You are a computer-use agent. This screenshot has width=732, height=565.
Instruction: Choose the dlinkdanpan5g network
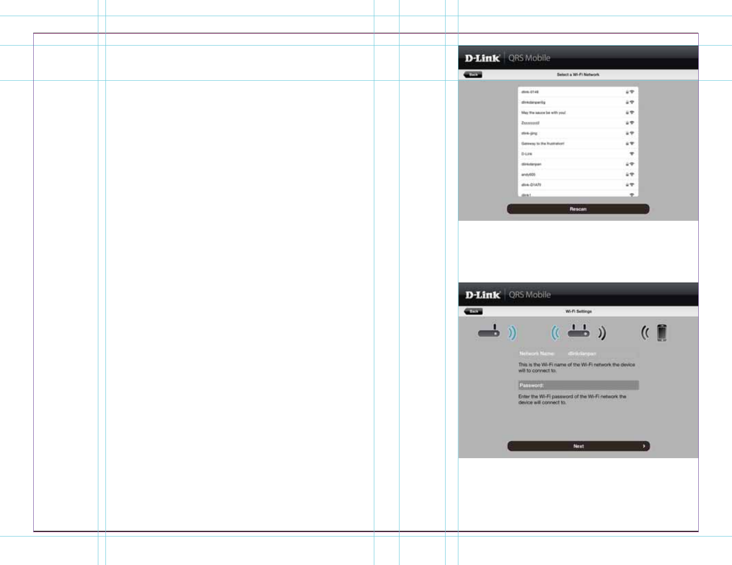click(x=578, y=102)
